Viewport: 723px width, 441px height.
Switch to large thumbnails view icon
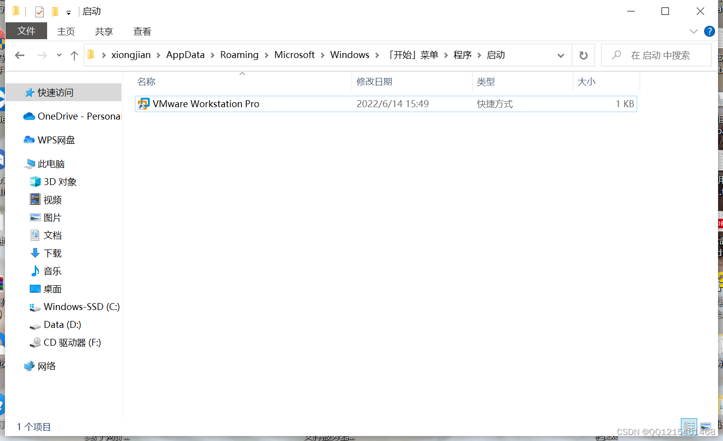[x=705, y=426]
